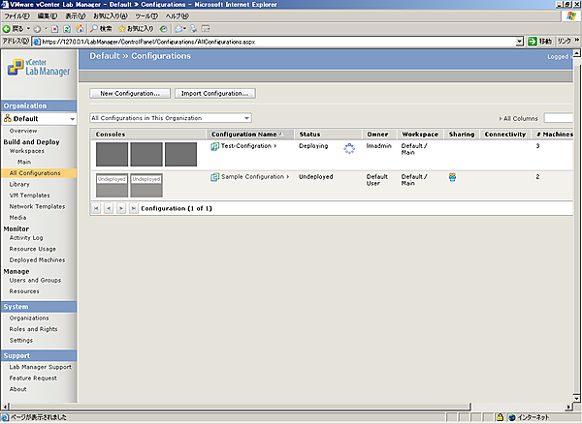Click the first console thumbnail of Test-Configration
Screen dimensions: 582x424
112,154
